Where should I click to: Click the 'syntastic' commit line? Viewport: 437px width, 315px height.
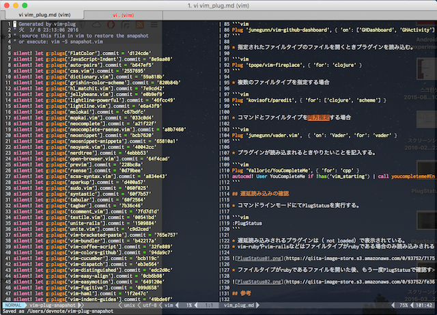pos(82,194)
